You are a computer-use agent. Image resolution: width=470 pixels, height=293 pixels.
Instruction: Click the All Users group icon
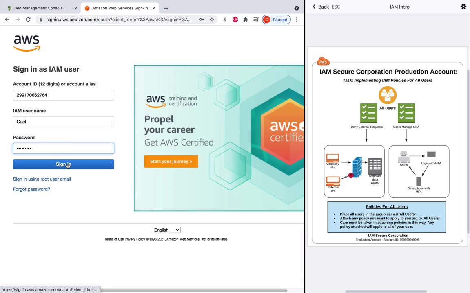coord(388,95)
